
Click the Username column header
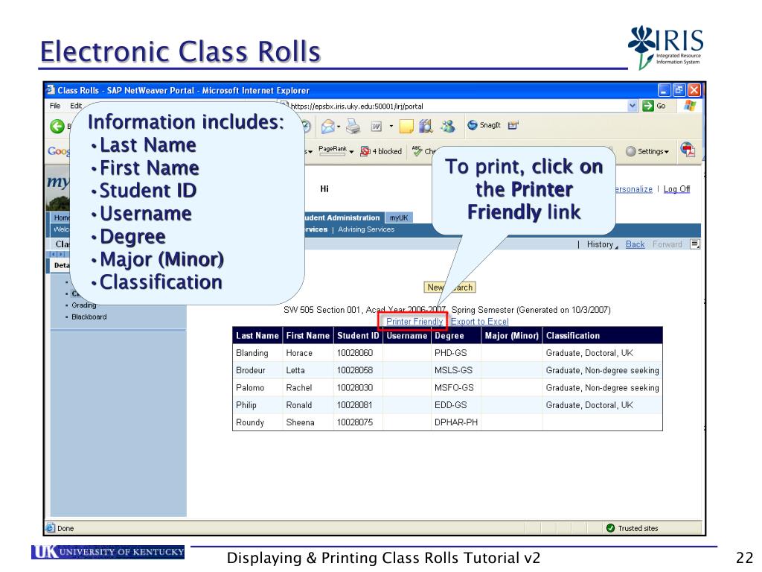[x=407, y=336]
